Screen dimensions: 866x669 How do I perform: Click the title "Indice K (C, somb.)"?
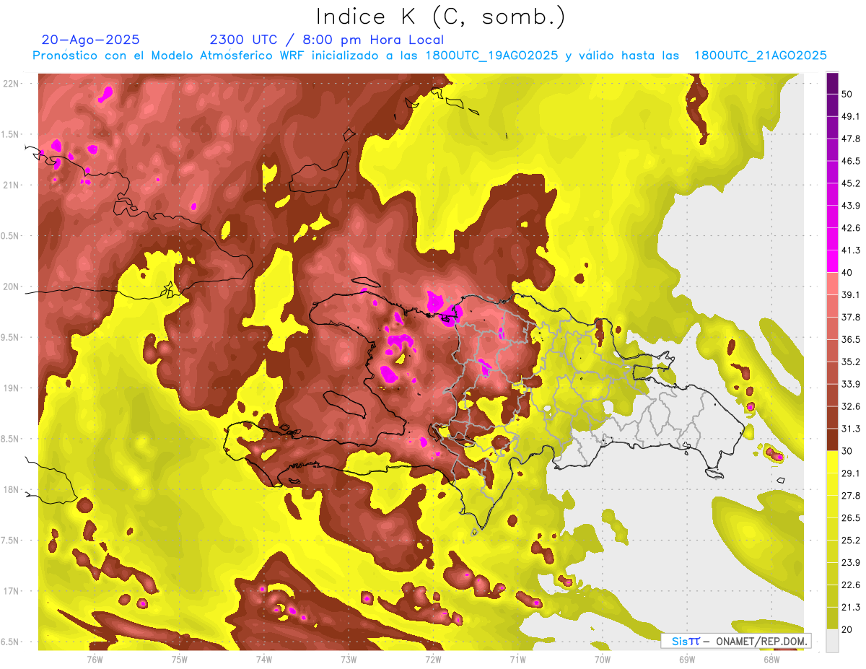click(x=440, y=17)
